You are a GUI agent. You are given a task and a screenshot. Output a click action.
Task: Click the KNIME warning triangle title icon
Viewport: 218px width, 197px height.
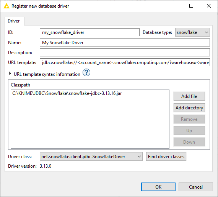coord(7,6)
